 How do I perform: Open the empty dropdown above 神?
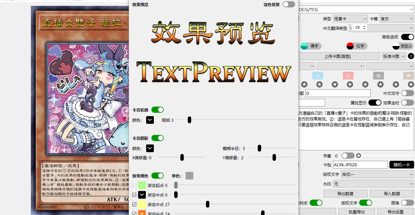pos(390,66)
